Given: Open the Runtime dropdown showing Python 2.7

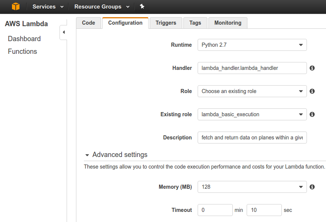Looking at the screenshot, I should (252, 45).
